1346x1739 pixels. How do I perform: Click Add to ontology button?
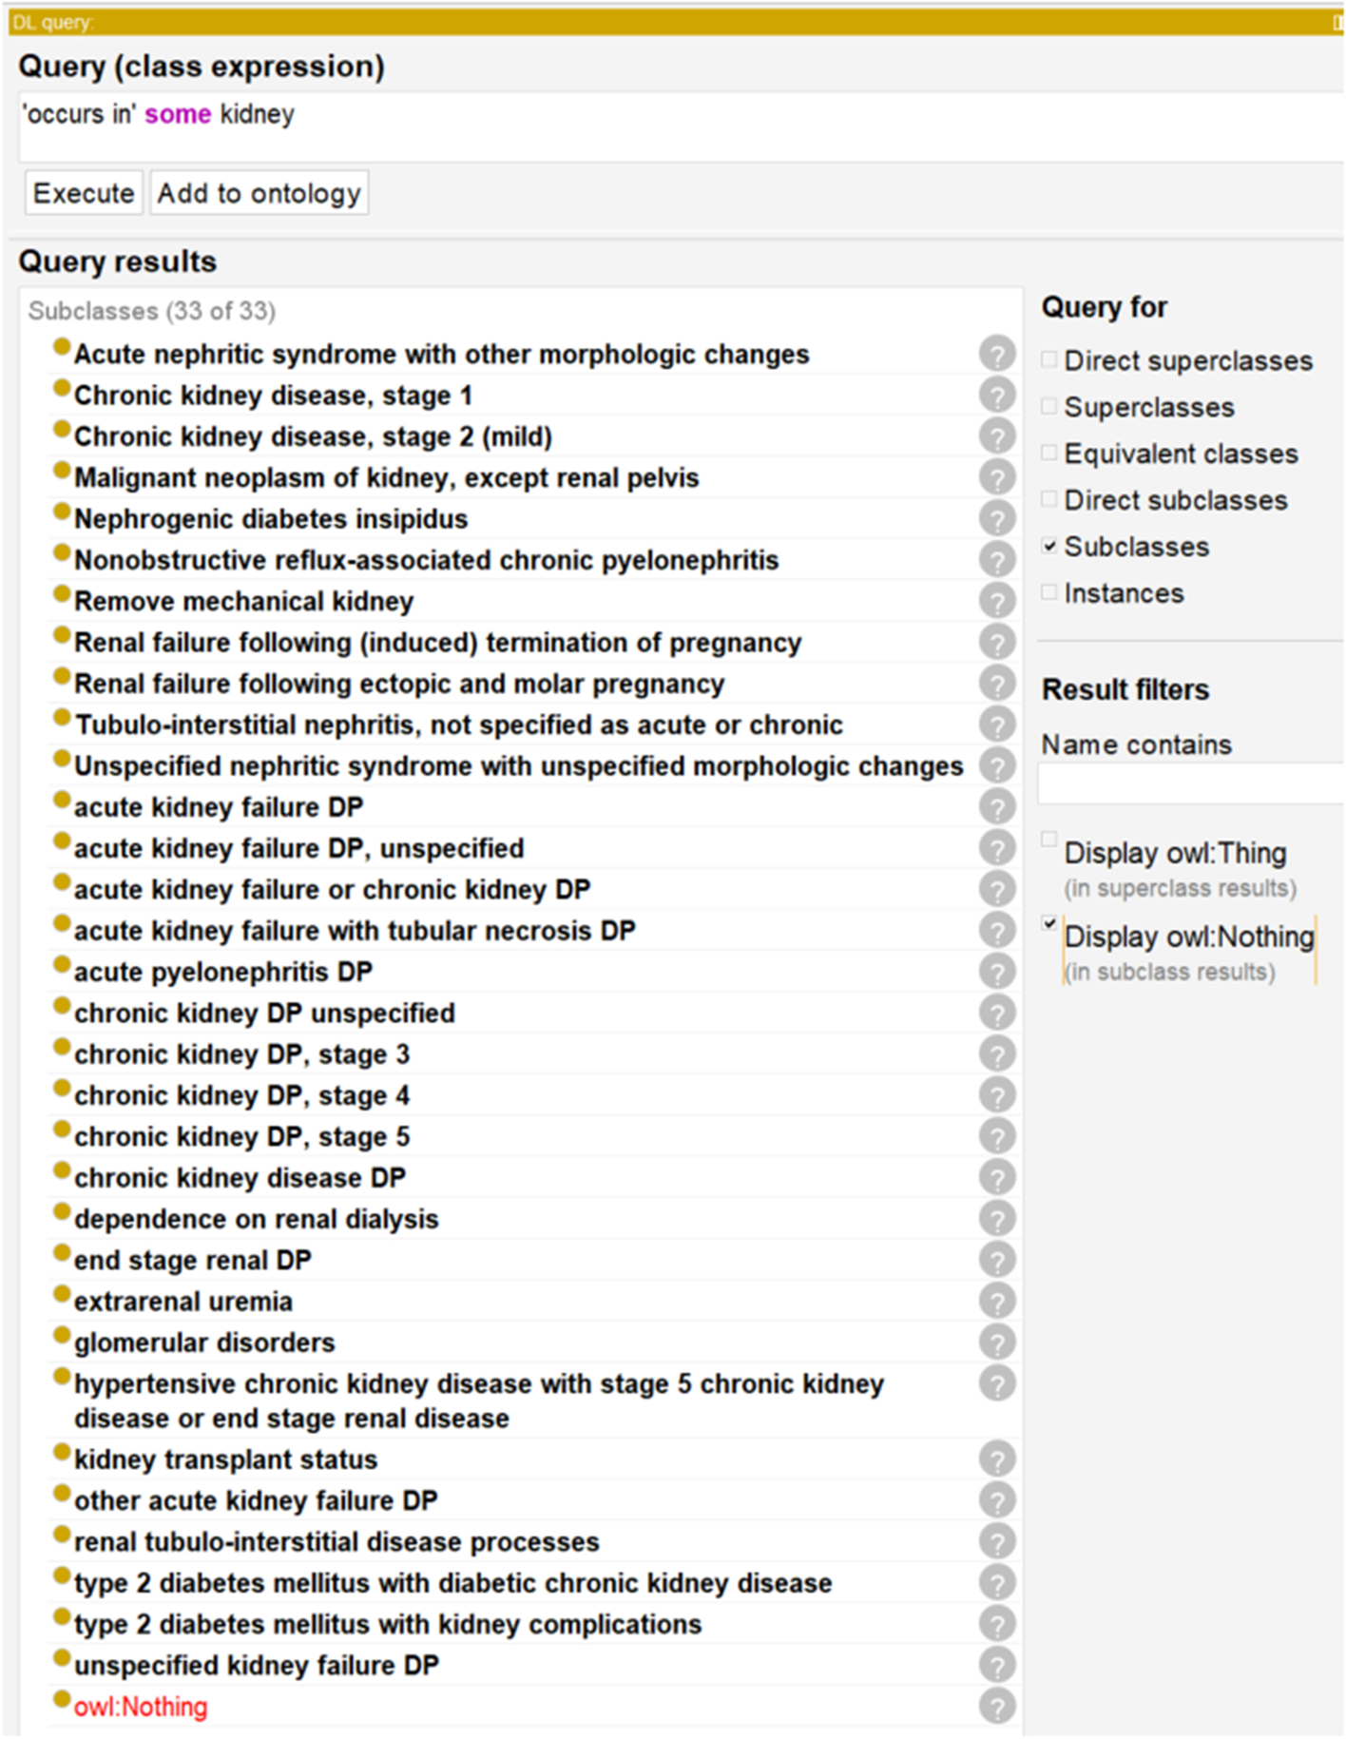click(x=259, y=193)
